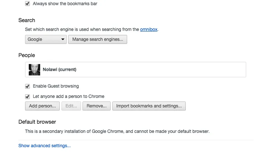
Task: Click Nolawi's profile avatar picture
Action: [34, 70]
